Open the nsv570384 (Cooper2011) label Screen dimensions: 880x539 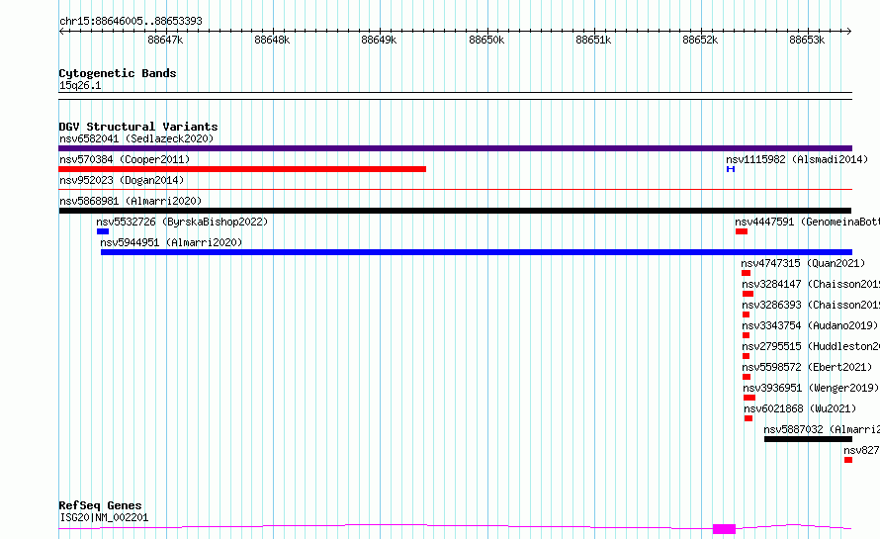point(125,159)
